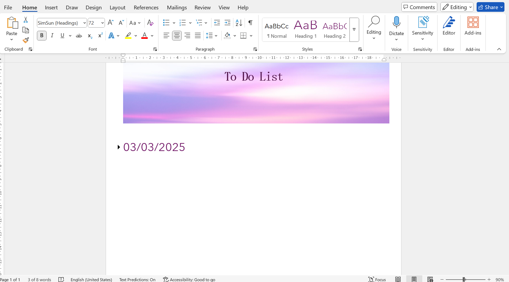This screenshot has height=282, width=509.
Task: Switch to the Insert ribbon tab
Action: pyautogui.click(x=51, y=7)
